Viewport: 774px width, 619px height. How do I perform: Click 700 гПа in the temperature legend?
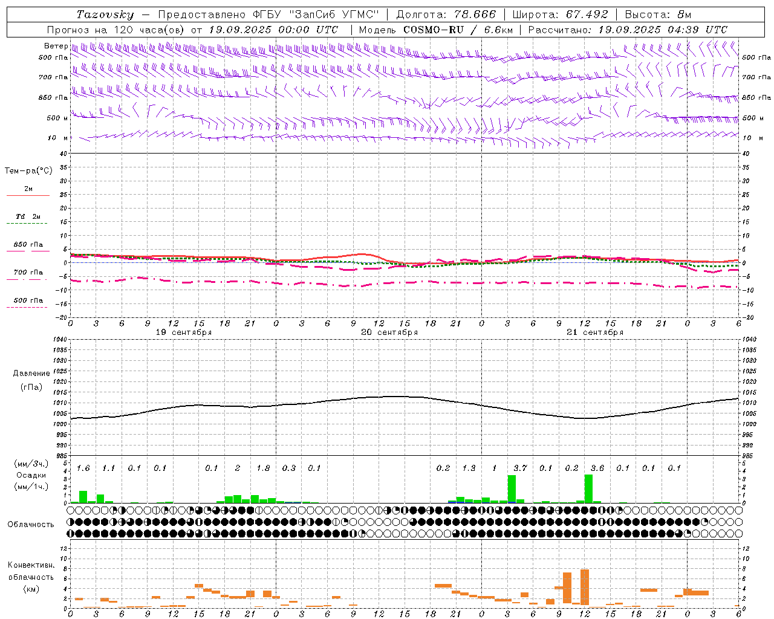point(28,273)
